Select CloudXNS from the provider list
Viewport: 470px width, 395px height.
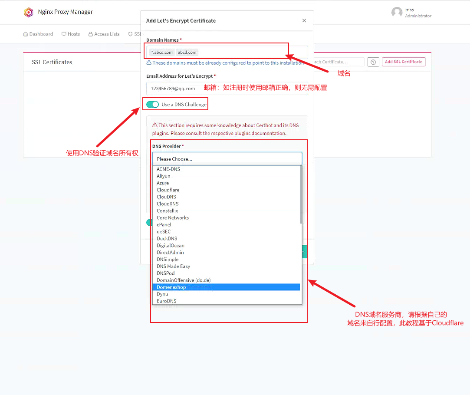[226, 204]
